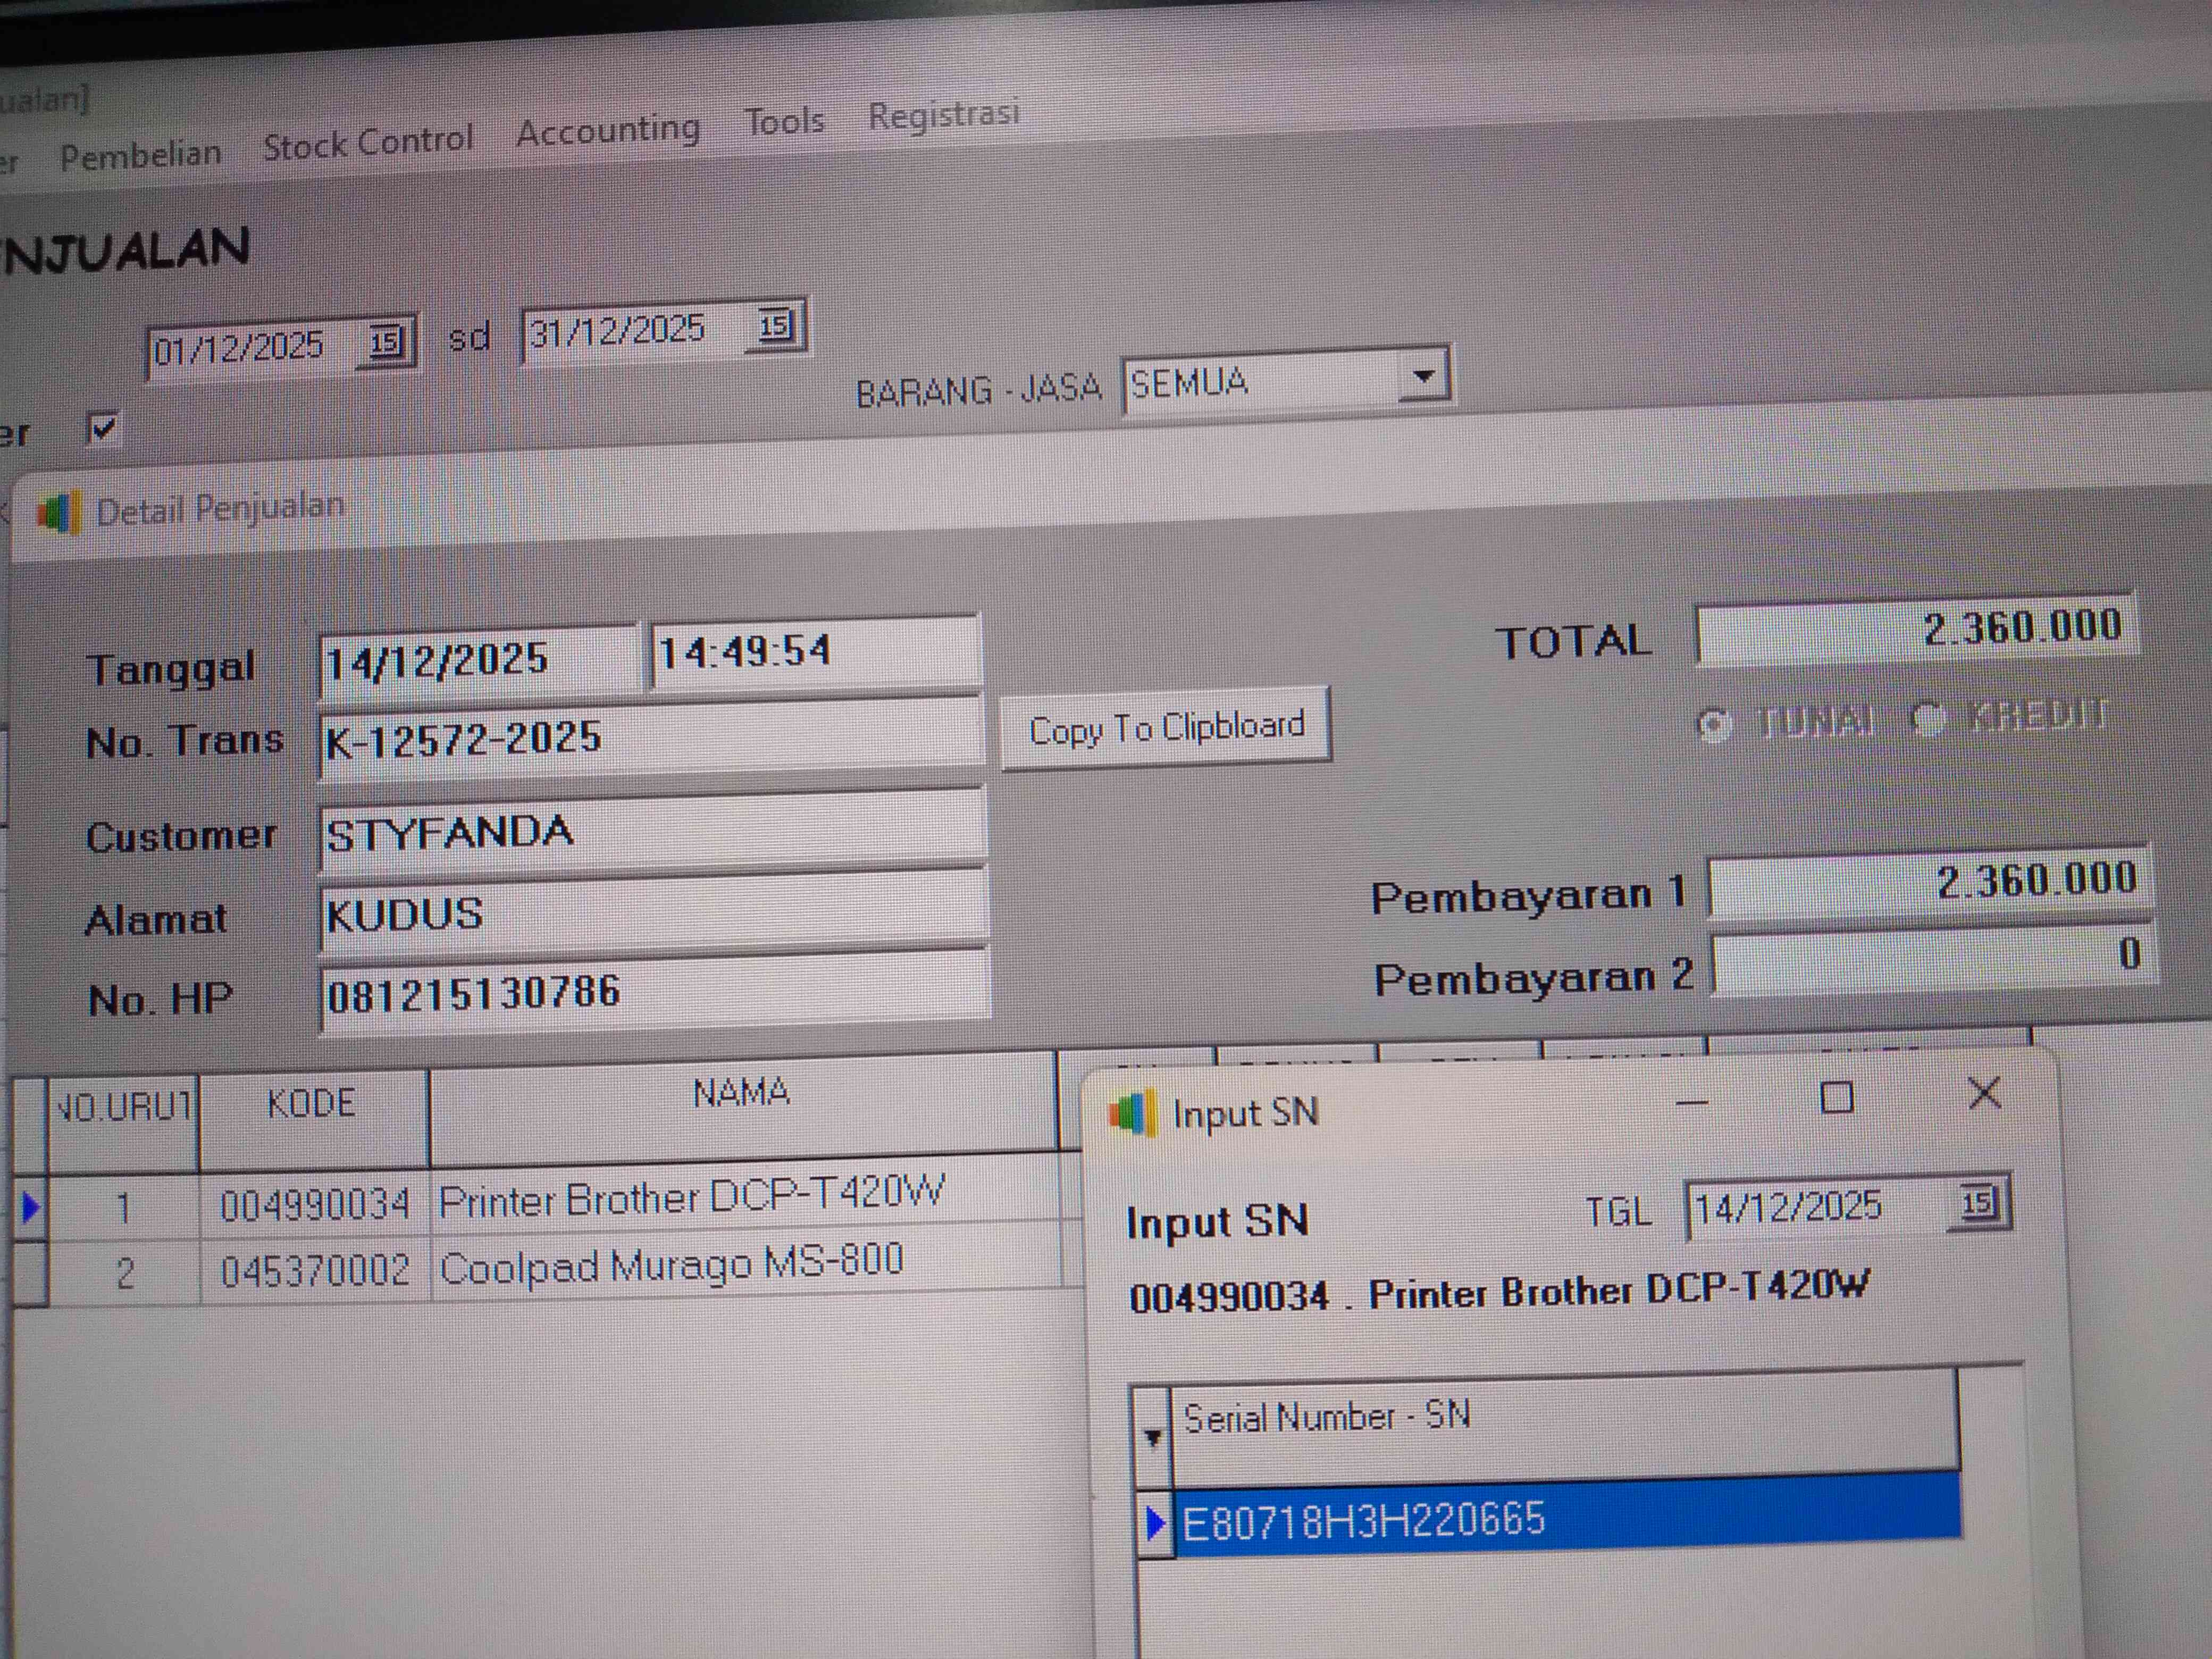2212x1659 pixels.
Task: Click the blue row pointer beside serial number
Action: [1156, 1523]
